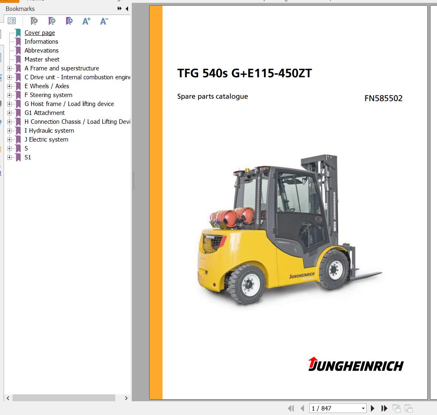Image resolution: width=437 pixels, height=415 pixels.
Task: Open the Cover page bookmark
Action: coord(40,33)
